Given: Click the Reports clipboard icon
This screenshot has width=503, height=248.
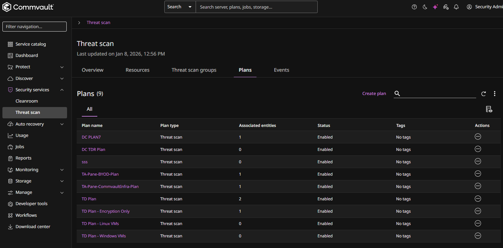Looking at the screenshot, I should coord(10,158).
